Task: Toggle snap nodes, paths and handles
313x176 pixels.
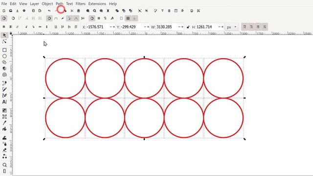Action: (x=49, y=19)
